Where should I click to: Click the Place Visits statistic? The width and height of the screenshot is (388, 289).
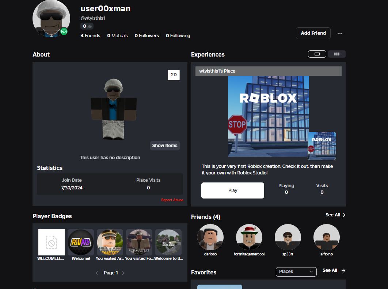click(148, 184)
